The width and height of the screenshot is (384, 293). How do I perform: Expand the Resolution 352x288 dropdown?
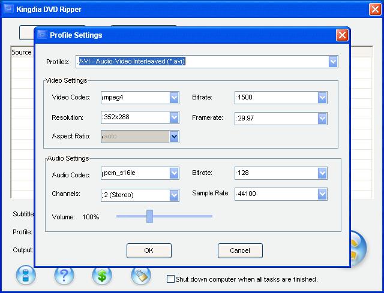click(x=174, y=117)
